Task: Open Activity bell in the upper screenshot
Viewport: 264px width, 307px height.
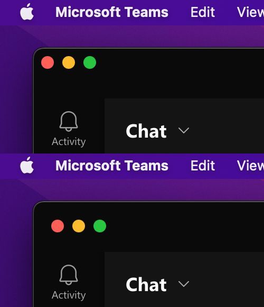Action: click(69, 129)
